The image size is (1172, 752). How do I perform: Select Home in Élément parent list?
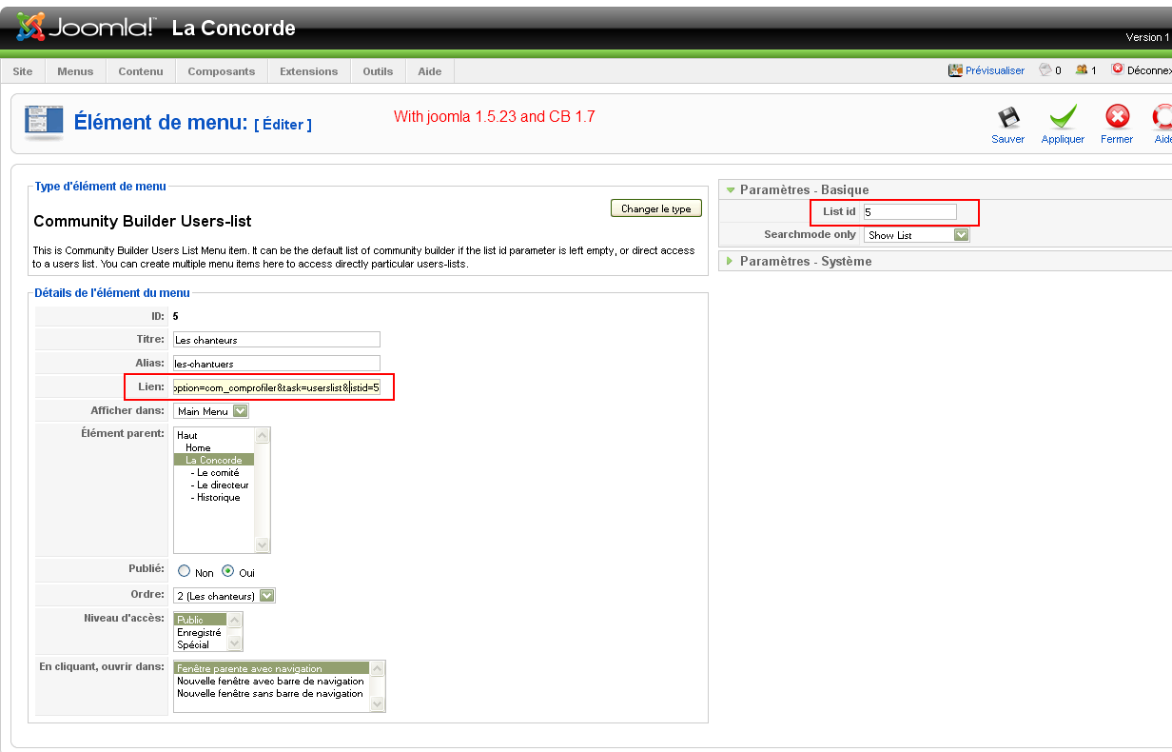[198, 447]
